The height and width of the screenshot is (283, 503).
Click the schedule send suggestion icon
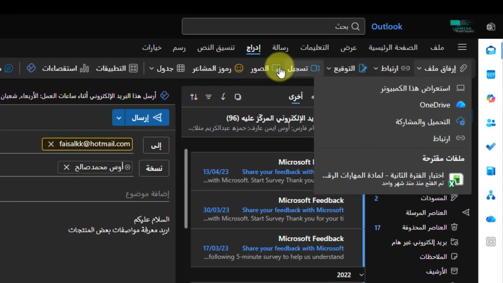[x=165, y=96]
